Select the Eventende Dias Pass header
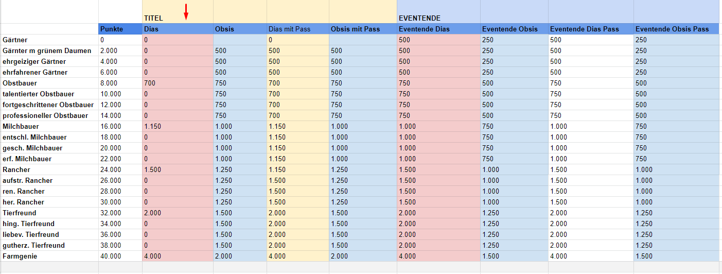722x274 pixels. click(x=591, y=29)
